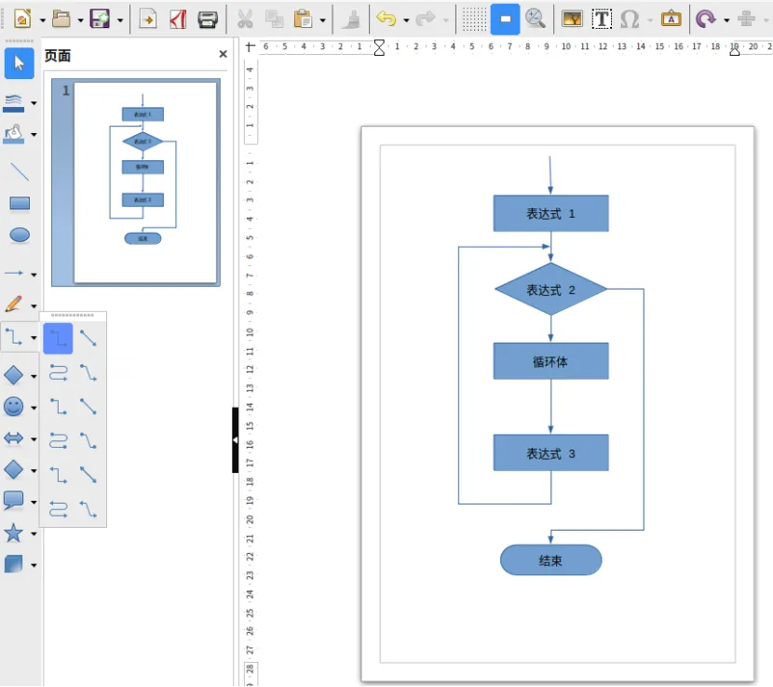Image resolution: width=773 pixels, height=687 pixels.
Task: Insert a text box with T icon
Action: pos(602,20)
